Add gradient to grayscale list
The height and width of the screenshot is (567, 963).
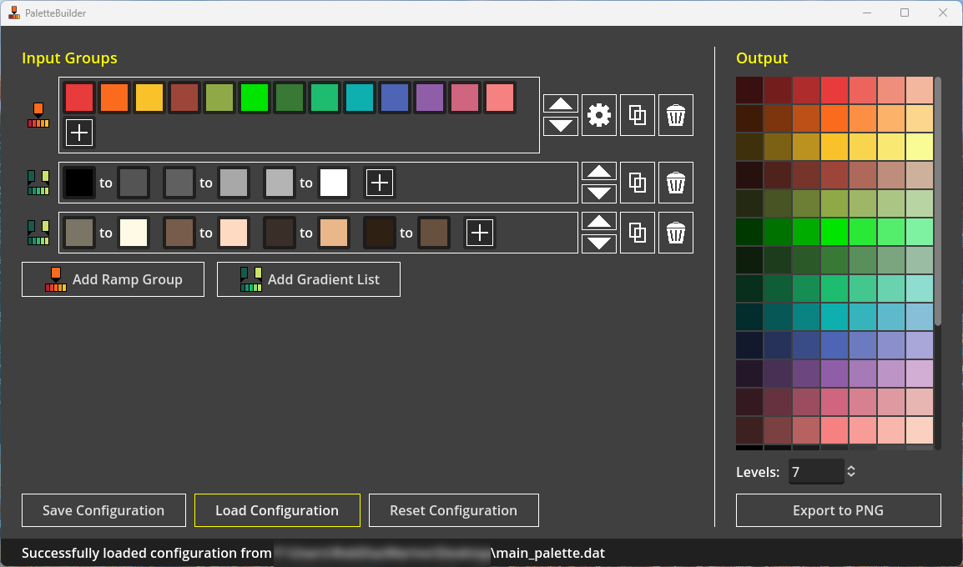tap(380, 183)
